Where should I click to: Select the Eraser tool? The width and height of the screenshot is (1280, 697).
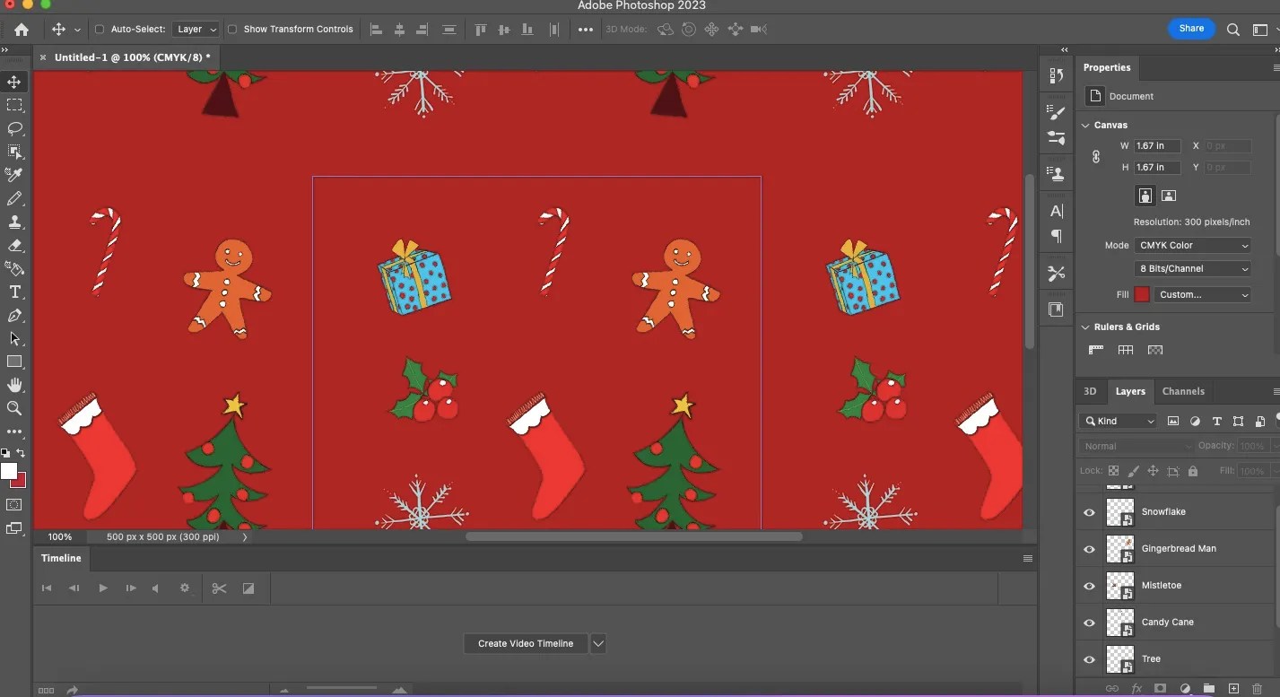coord(14,245)
